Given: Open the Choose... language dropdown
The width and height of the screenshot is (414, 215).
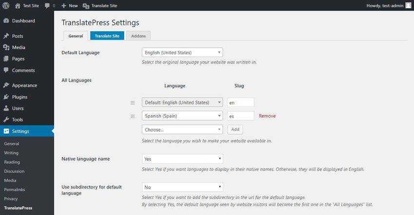Looking at the screenshot, I should pos(182,130).
